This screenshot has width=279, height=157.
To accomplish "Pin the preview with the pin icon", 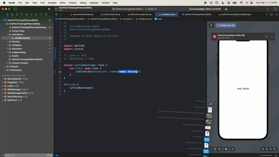I will [211, 25].
